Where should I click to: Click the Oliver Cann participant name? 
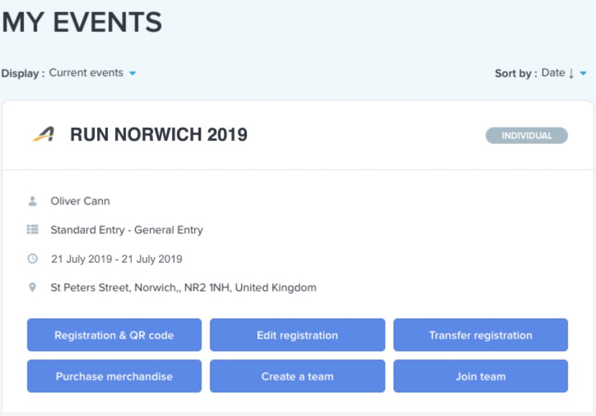80,201
